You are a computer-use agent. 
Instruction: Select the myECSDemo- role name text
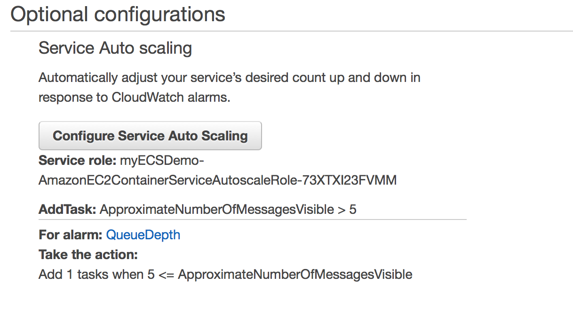[x=162, y=161]
